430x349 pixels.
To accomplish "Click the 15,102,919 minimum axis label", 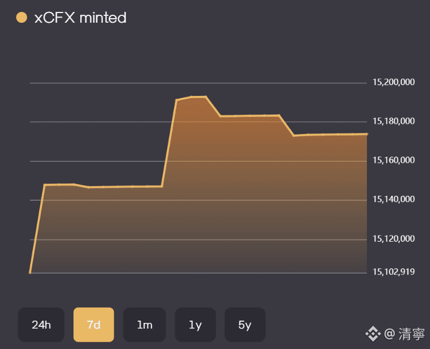I will 394,272.
